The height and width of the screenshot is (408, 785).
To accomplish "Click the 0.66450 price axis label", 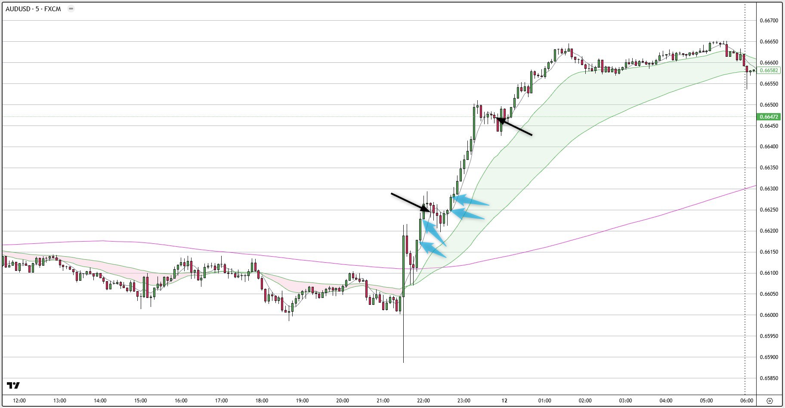I will tap(769, 126).
